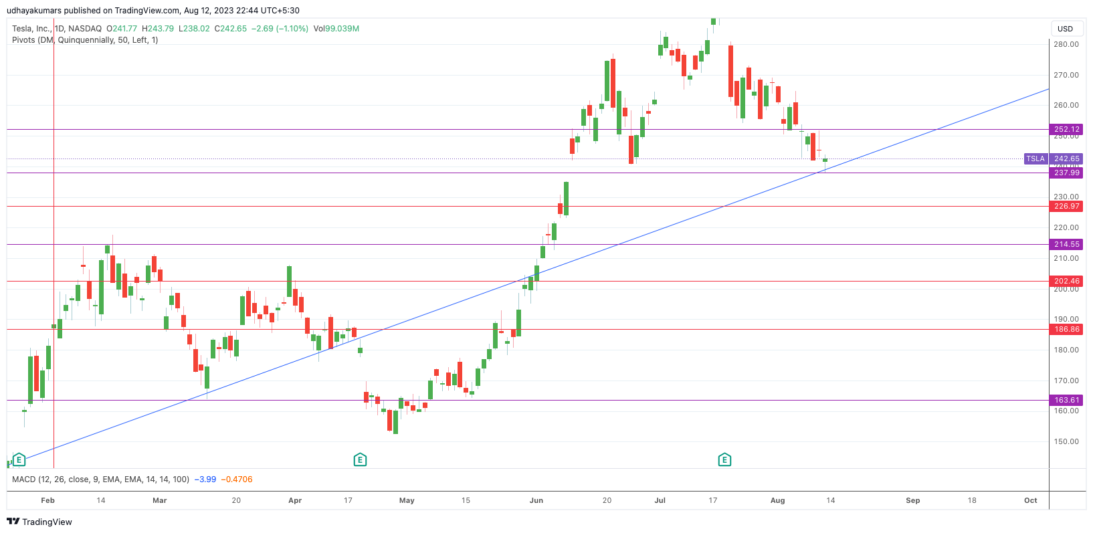Click the MACD indicator legend

tap(100, 479)
